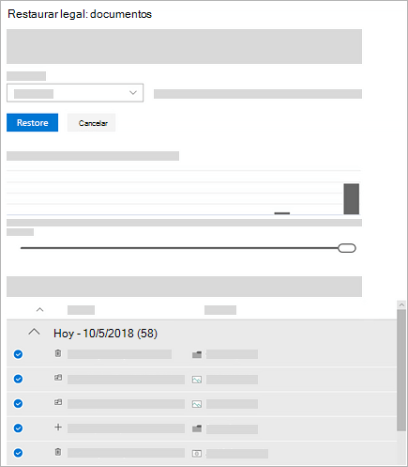Click the Cancelar button
The width and height of the screenshot is (408, 467).
coord(92,123)
